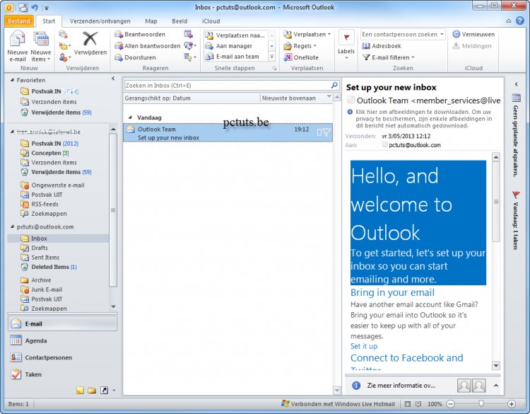This screenshot has width=530, height=414.
Task: Select the Start tab
Action: click(x=49, y=21)
